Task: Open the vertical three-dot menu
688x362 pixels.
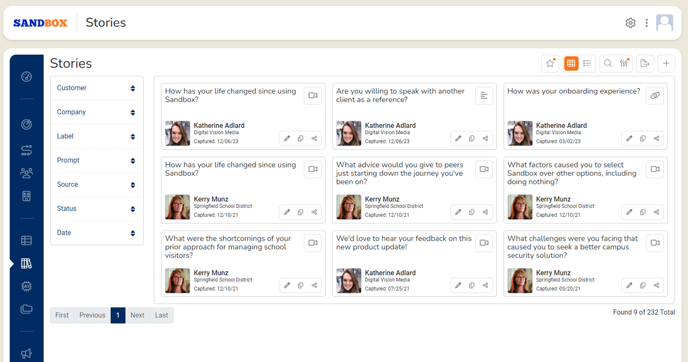Action: (x=647, y=23)
